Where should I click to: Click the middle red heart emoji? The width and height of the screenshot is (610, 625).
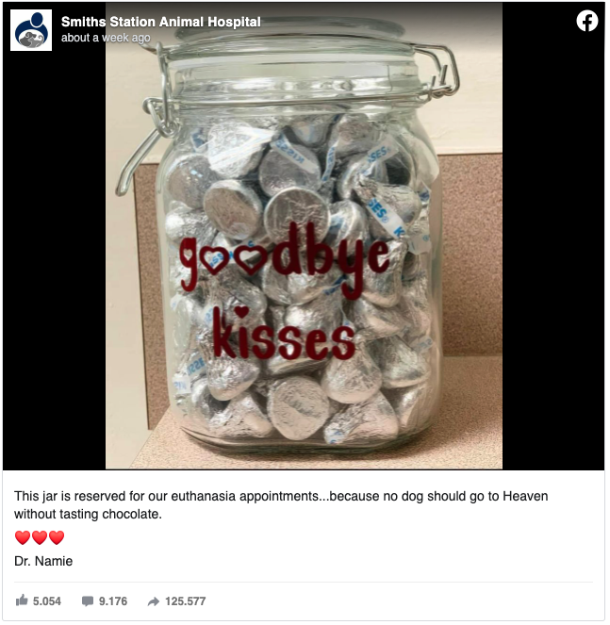(x=40, y=537)
